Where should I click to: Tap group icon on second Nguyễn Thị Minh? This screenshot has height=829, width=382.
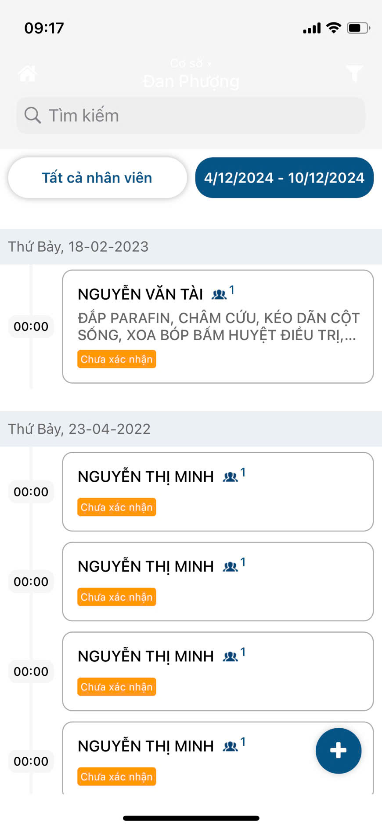click(230, 567)
